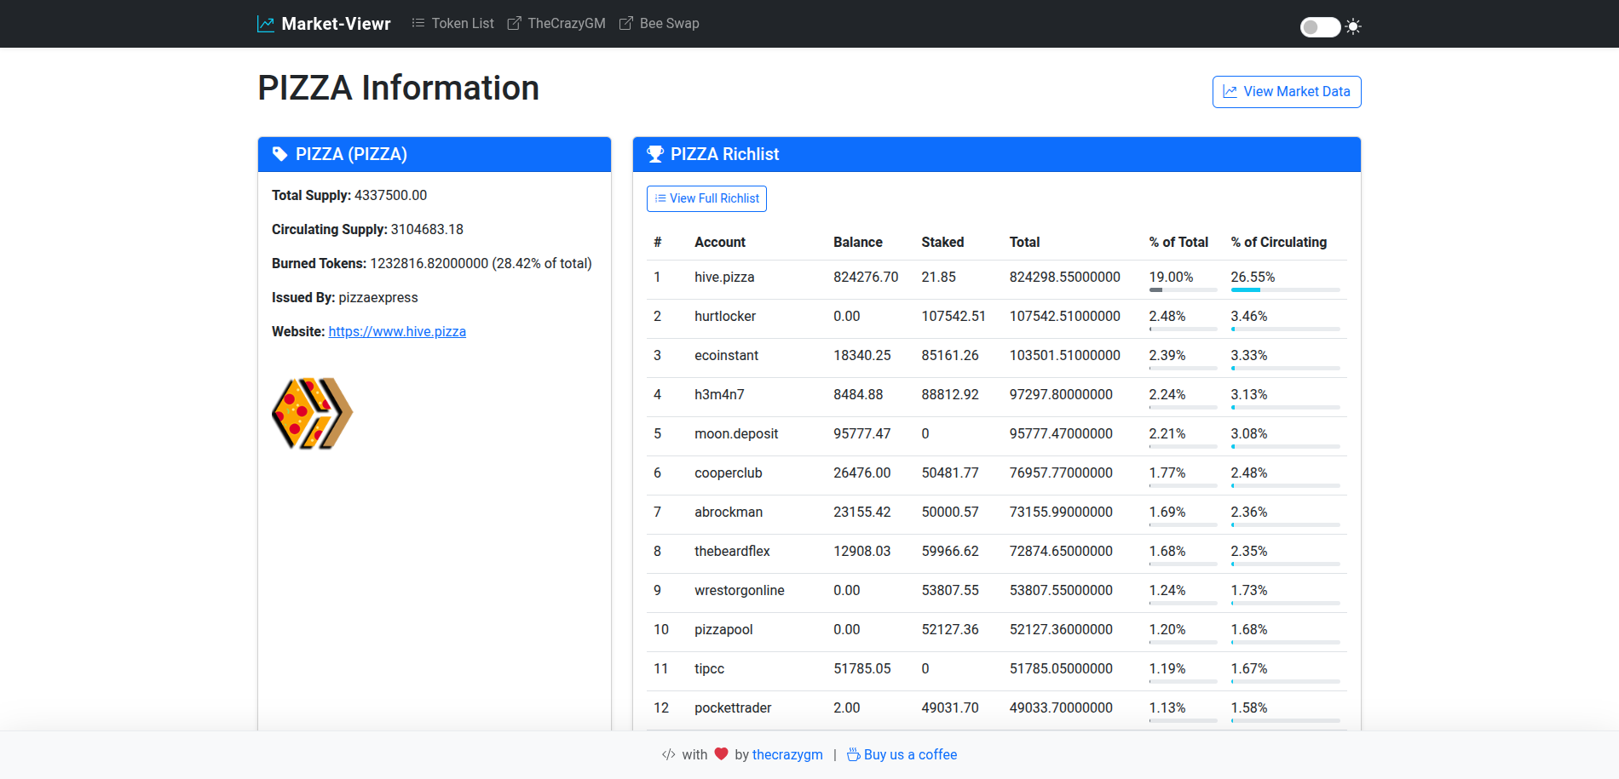Click the % of Total column header
Image resolution: width=1619 pixels, height=779 pixels.
tap(1178, 242)
